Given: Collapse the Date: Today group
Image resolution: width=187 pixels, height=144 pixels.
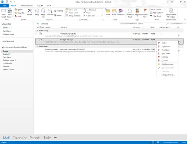Looking at the screenshot, I should [37, 31].
